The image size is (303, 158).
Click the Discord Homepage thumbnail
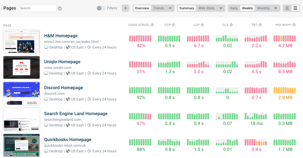tap(22, 93)
